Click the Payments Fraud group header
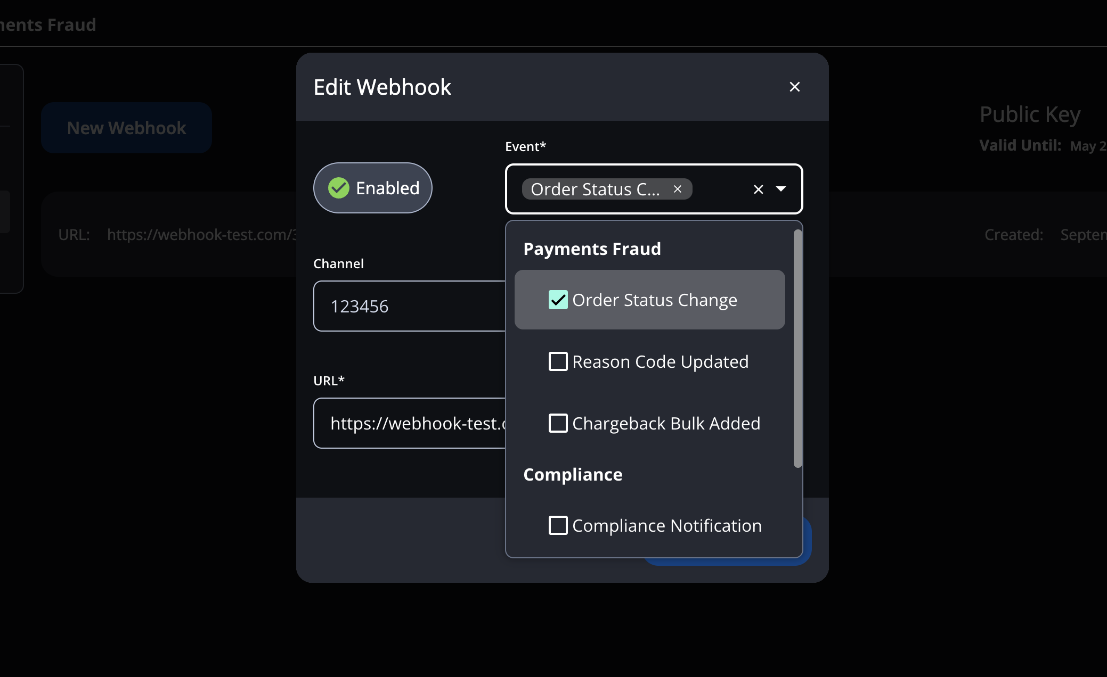This screenshot has height=677, width=1107. [592, 249]
